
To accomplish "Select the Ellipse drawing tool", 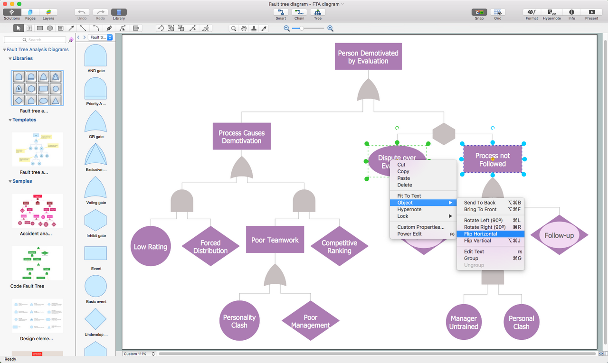I will tap(50, 28).
